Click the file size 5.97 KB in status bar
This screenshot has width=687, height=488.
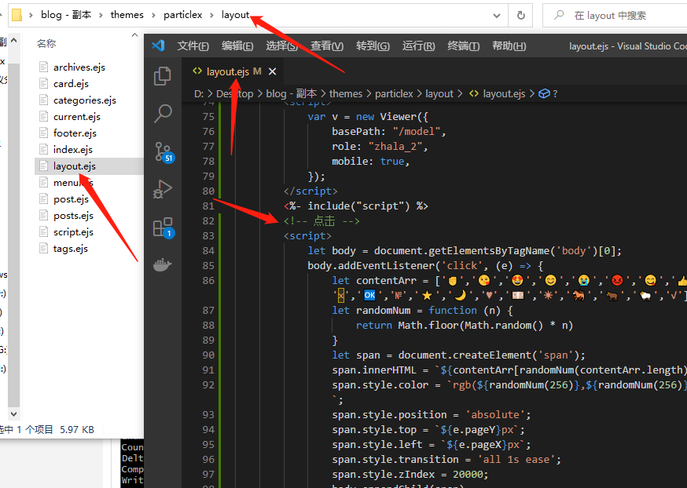click(77, 430)
